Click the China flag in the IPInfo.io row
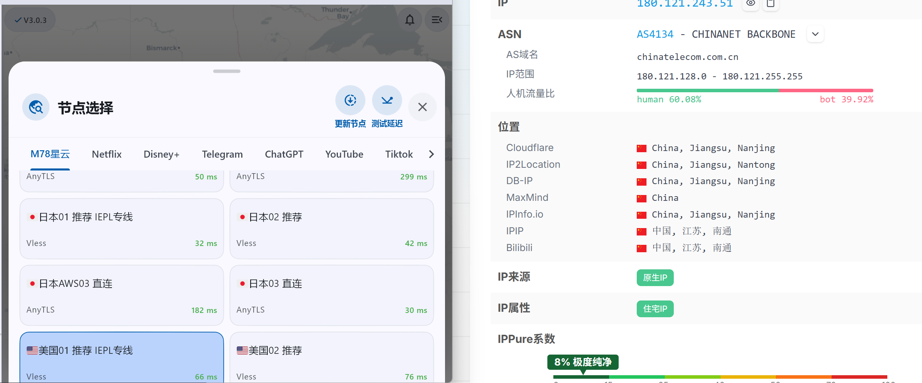922x383 pixels. click(x=641, y=215)
